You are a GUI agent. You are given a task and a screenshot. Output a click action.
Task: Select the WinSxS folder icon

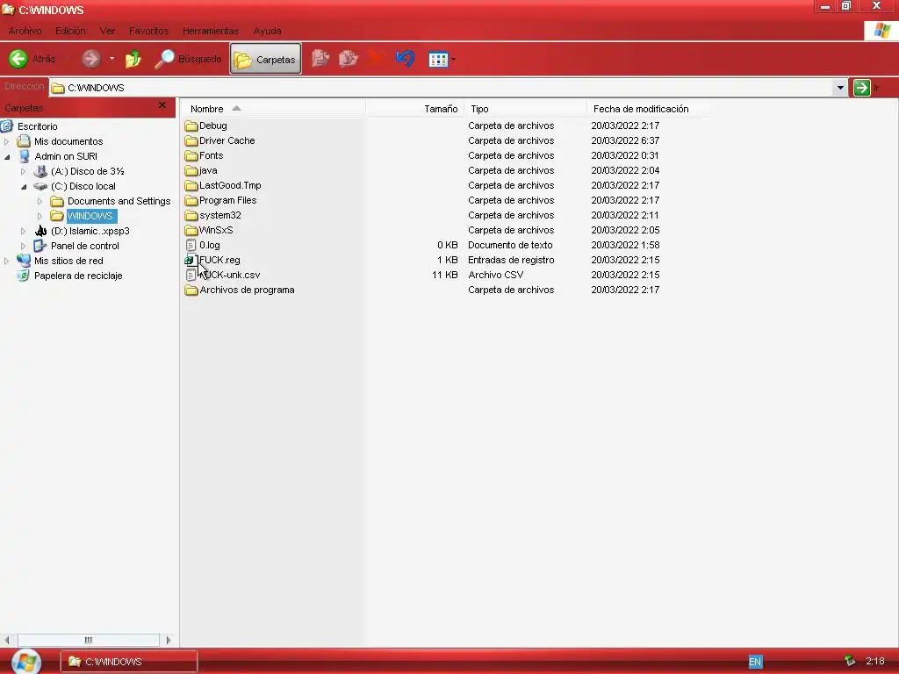(191, 230)
